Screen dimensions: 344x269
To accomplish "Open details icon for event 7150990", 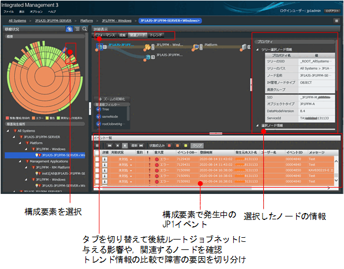I will tap(104, 170).
